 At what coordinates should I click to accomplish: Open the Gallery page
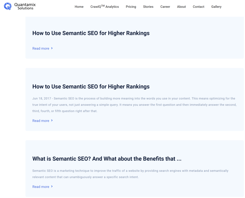(216, 7)
